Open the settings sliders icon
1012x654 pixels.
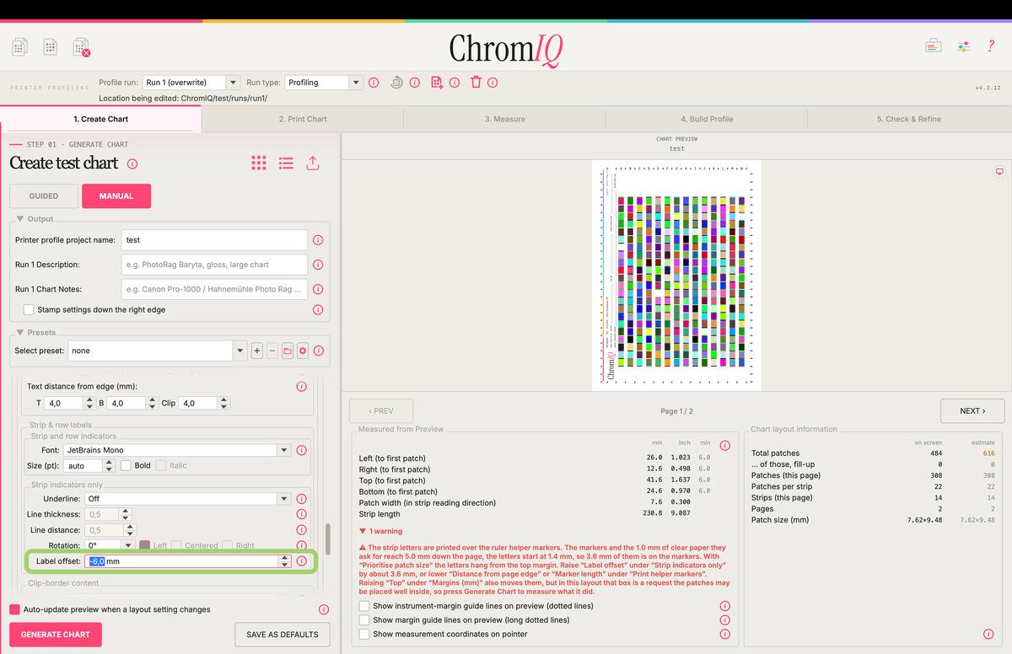click(x=964, y=46)
